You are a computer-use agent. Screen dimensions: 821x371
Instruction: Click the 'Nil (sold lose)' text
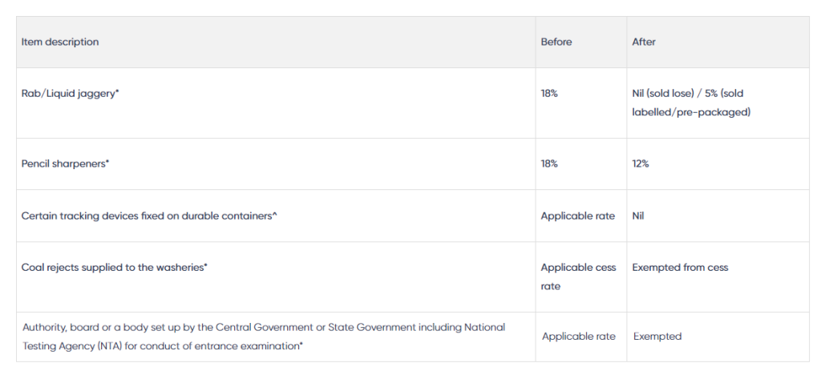[x=663, y=94]
